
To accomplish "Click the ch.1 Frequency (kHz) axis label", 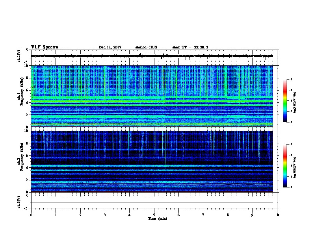I will click(20, 92).
